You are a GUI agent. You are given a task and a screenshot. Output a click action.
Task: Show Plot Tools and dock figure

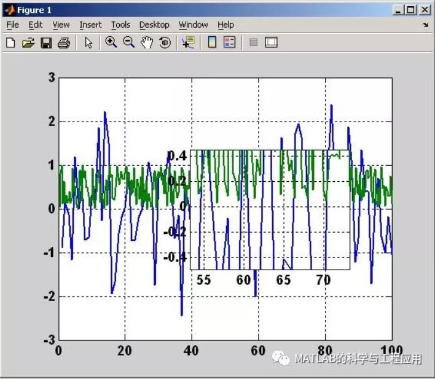[x=271, y=42]
